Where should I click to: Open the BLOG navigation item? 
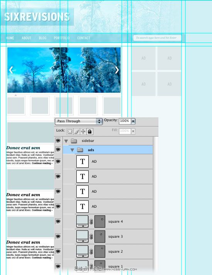[42, 38]
